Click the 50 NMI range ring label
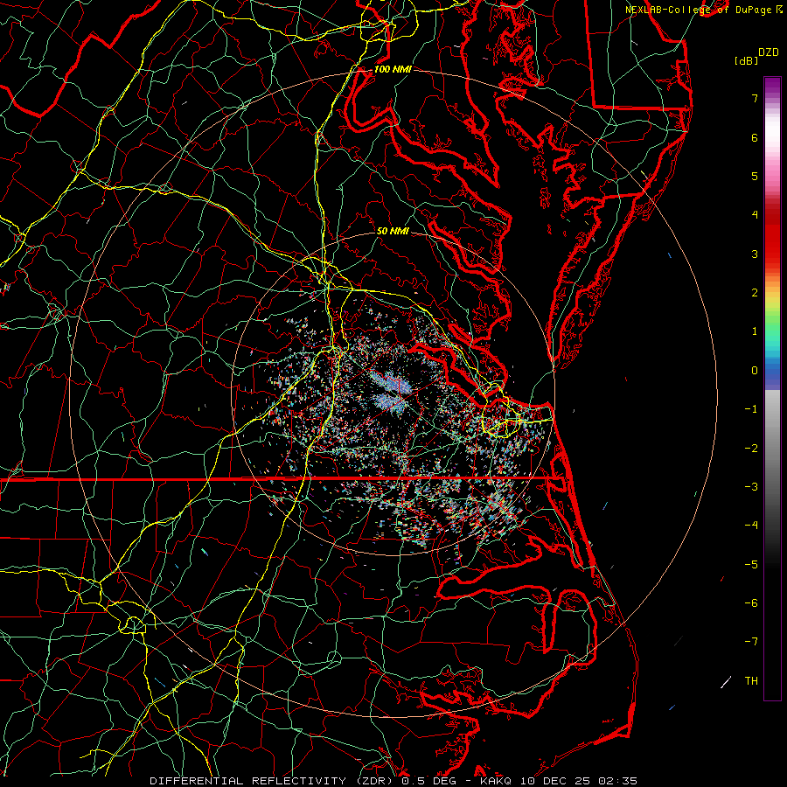 pyautogui.click(x=393, y=231)
